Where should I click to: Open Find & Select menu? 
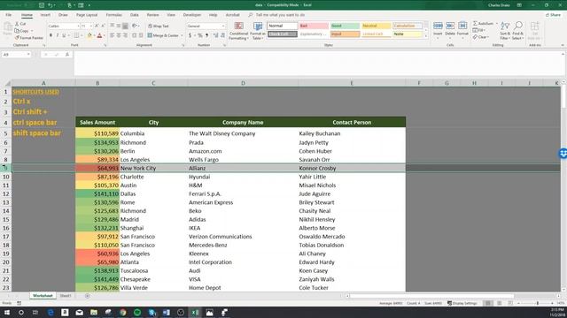pos(517,31)
